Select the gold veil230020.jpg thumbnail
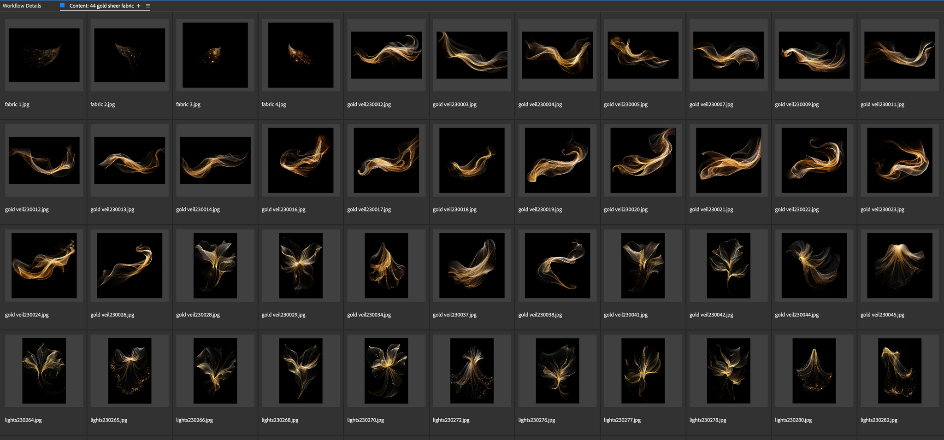Viewport: 944px width, 440px height. point(643,160)
